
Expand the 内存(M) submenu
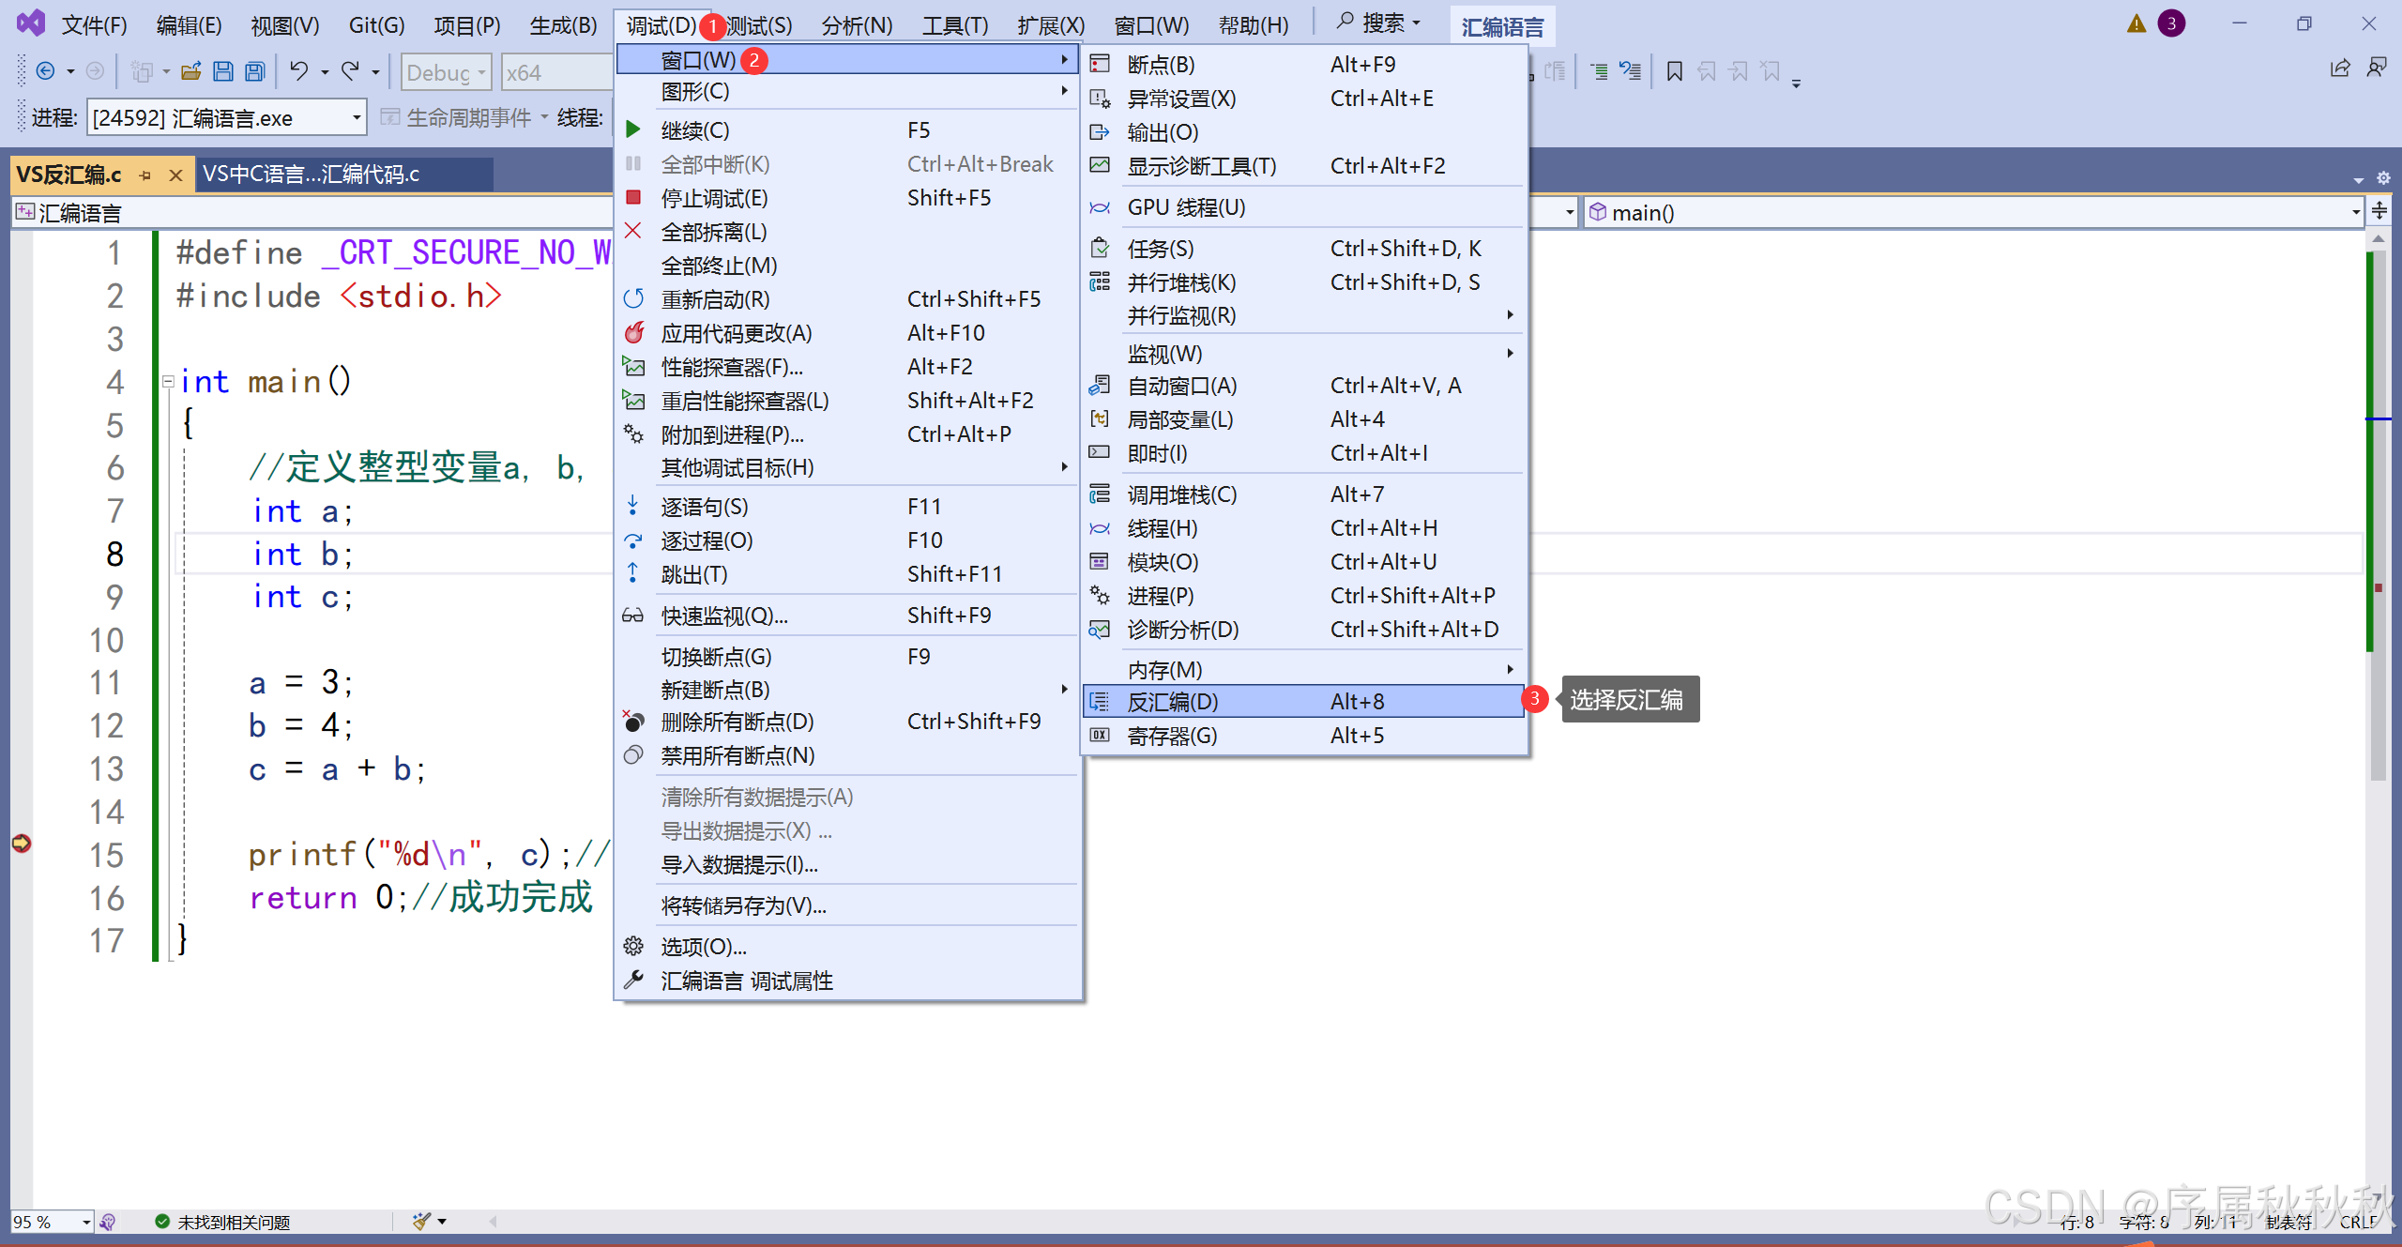coord(1303,669)
